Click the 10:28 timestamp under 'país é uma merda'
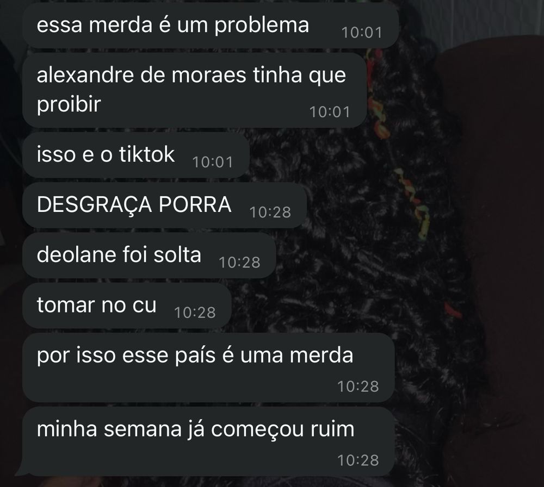 pyautogui.click(x=358, y=386)
